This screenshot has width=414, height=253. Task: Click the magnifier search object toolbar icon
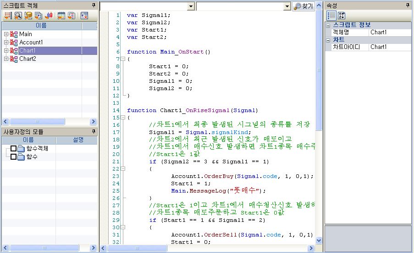click(x=18, y=16)
